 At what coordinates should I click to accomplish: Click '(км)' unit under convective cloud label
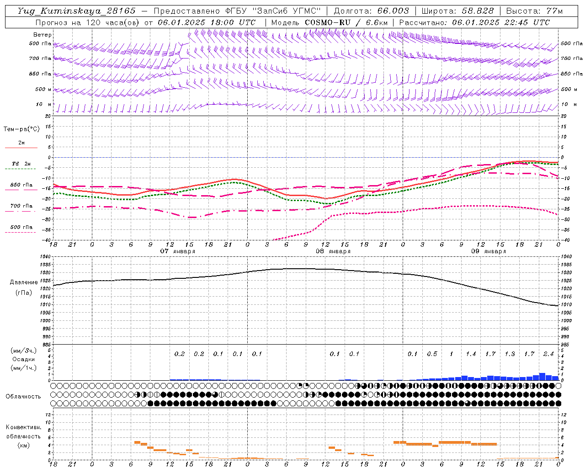[x=23, y=445]
